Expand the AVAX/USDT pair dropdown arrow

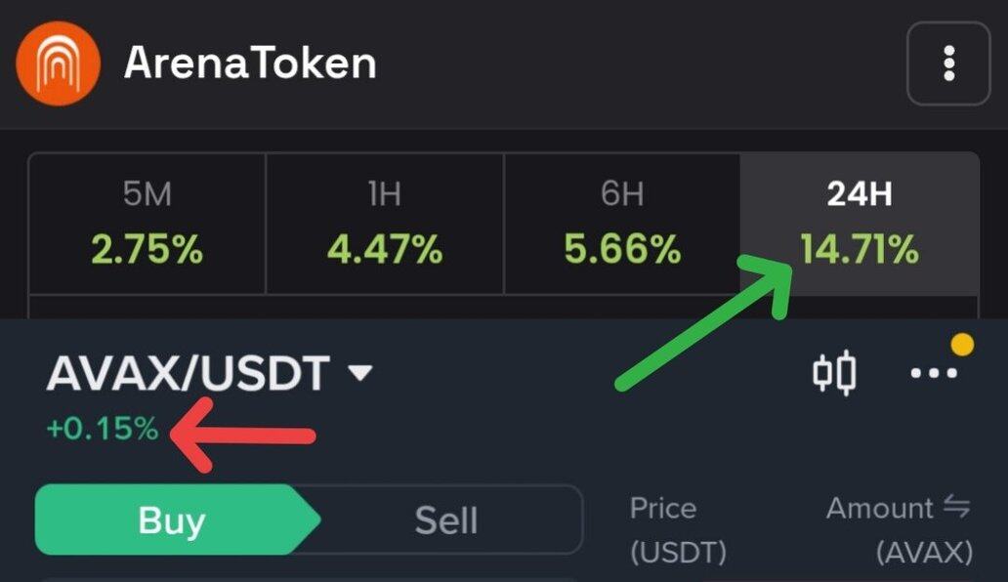(x=360, y=373)
